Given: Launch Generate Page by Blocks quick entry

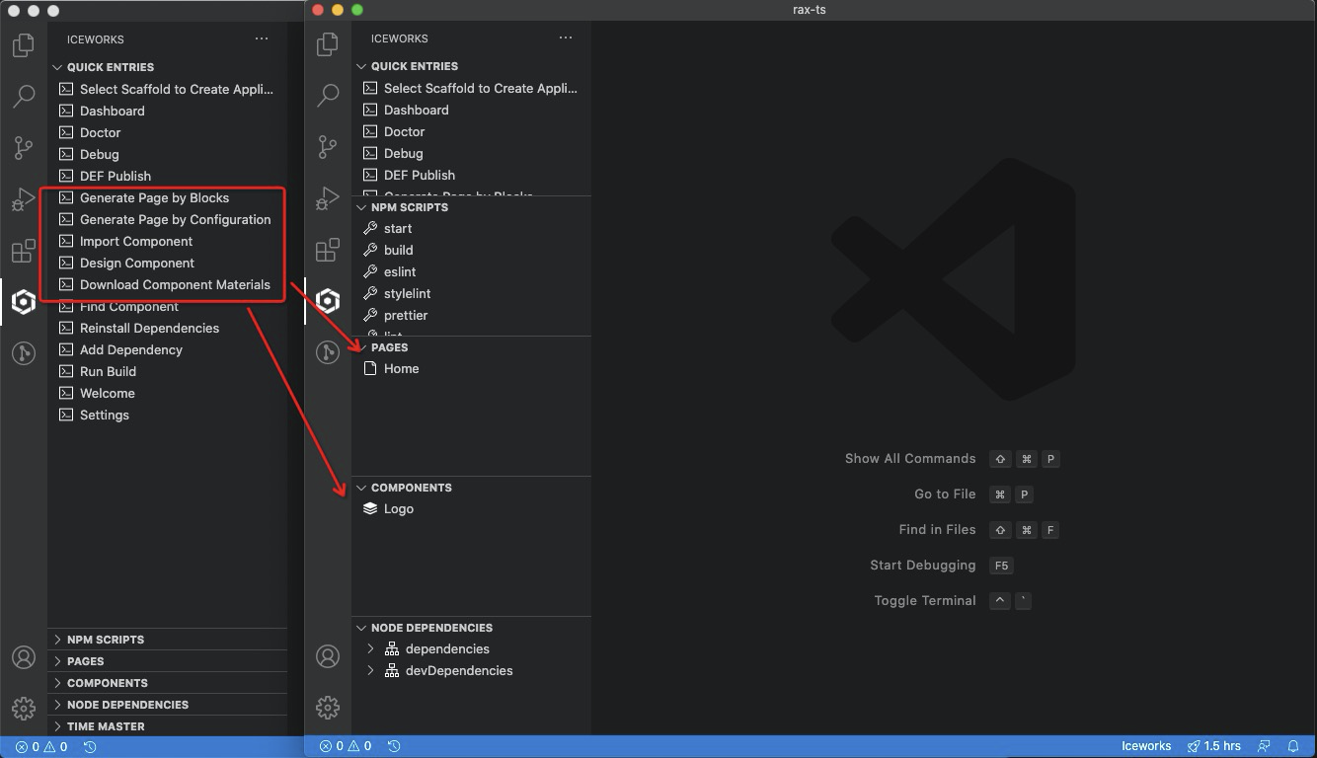Looking at the screenshot, I should click(153, 197).
